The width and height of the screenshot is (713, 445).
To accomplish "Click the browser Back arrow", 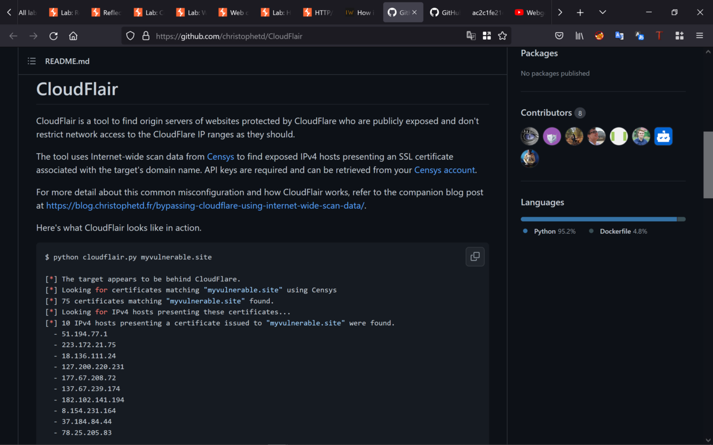I will tap(13, 36).
